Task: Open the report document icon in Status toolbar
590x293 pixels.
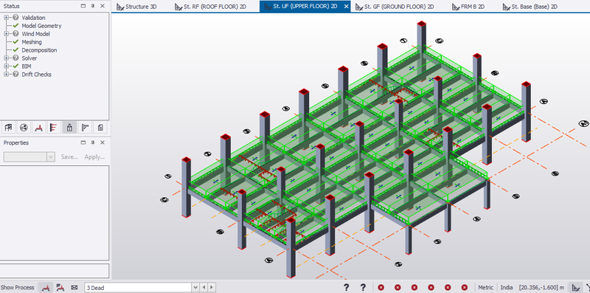Action: pos(100,128)
